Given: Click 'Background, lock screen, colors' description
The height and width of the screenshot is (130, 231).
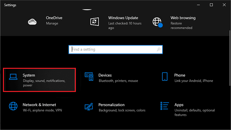Looking at the screenshot, I should [x=122, y=110].
